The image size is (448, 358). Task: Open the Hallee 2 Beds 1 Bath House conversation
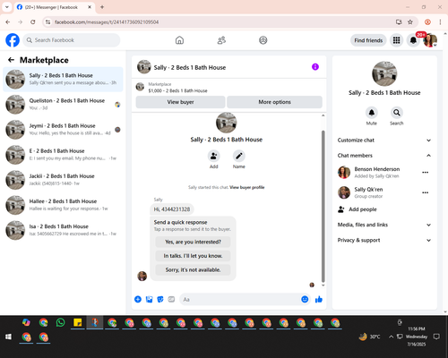(x=63, y=205)
